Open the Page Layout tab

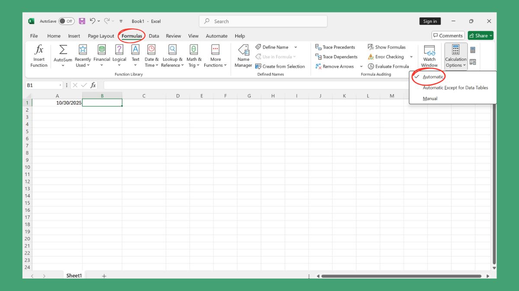pos(101,36)
